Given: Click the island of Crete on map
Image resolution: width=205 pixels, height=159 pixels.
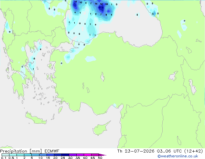Looking at the screenshot, I should point(36,119).
